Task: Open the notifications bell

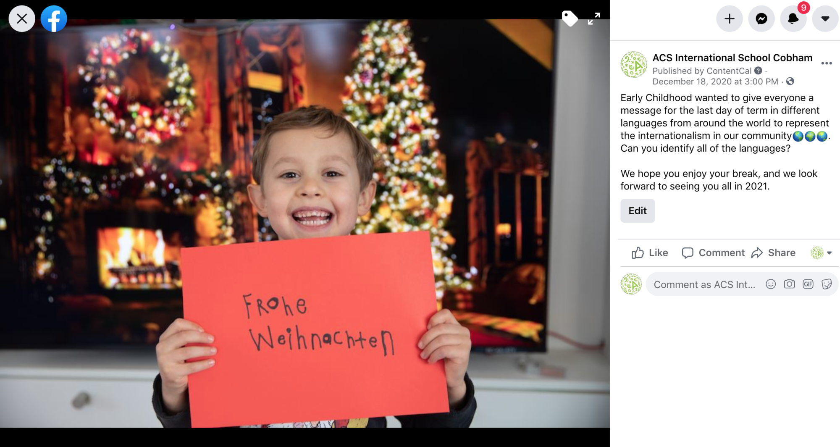Action: pyautogui.click(x=793, y=18)
